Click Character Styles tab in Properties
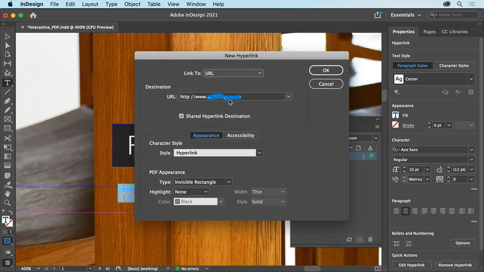This screenshot has height=272, width=484. coord(455,65)
